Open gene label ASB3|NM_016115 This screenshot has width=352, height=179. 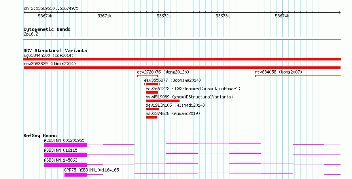tap(61, 150)
